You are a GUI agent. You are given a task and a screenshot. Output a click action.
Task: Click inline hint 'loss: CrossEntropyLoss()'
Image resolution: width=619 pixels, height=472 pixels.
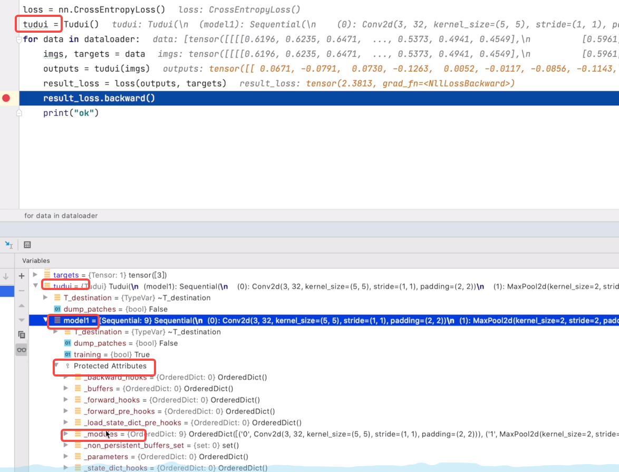coord(239,9)
